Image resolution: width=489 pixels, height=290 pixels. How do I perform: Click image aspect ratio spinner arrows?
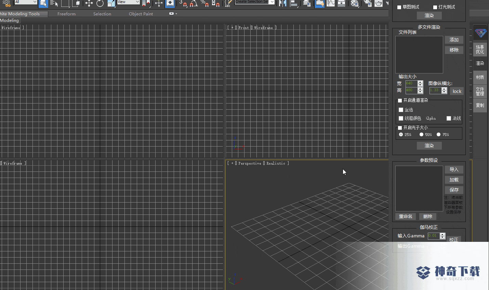pyautogui.click(x=444, y=91)
